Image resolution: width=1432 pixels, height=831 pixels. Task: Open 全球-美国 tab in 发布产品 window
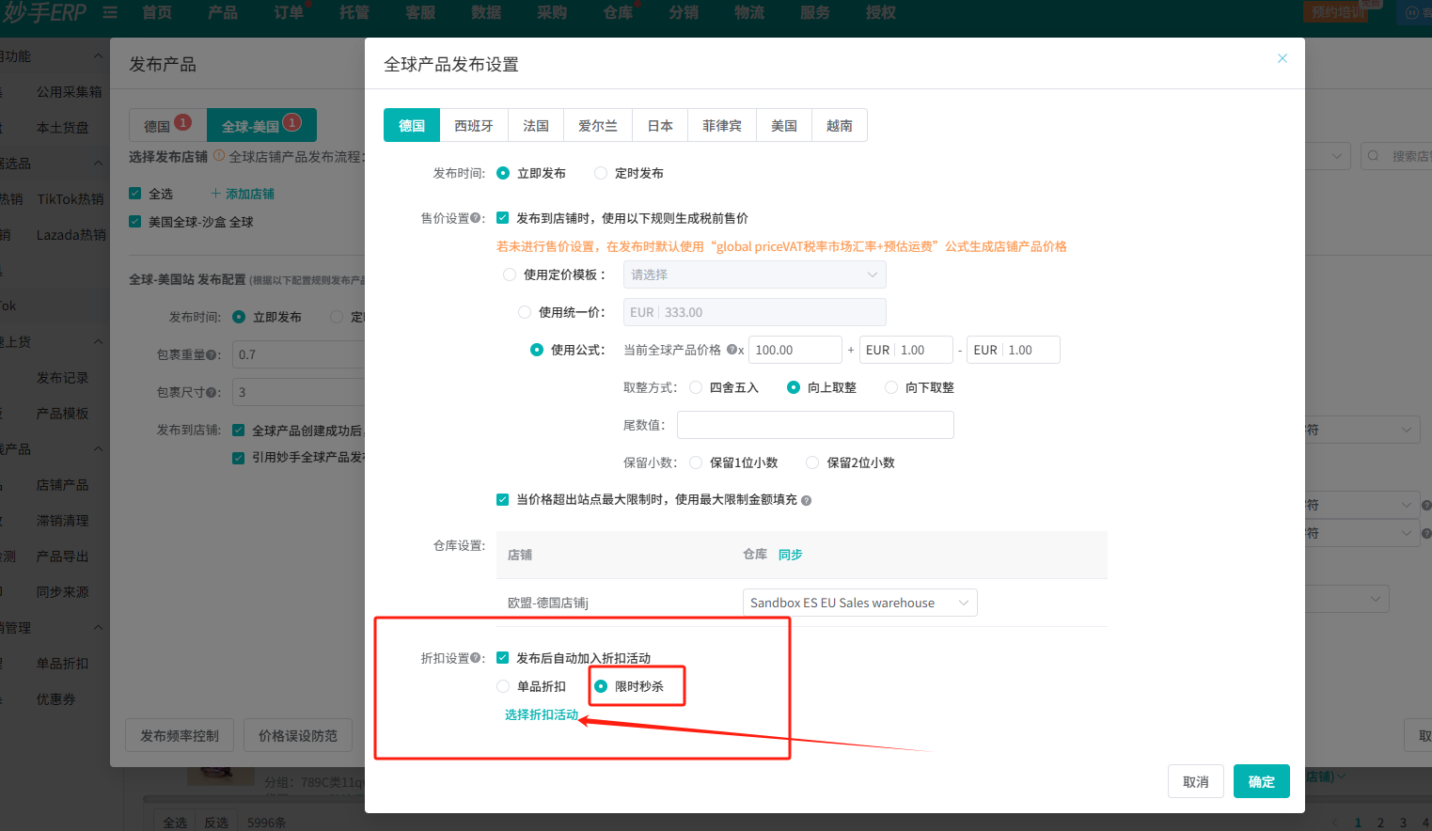pyautogui.click(x=261, y=125)
